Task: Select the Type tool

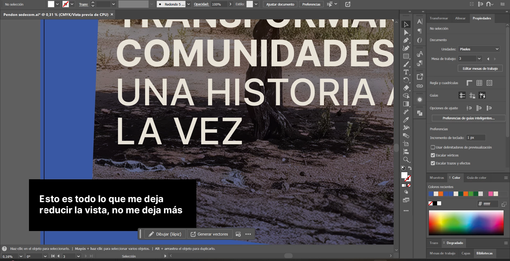Action: (406, 72)
